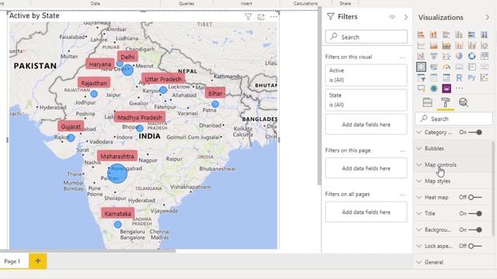This screenshot has height=279, width=497.
Task: Collapse the Visualizations pane arrow
Action: pyautogui.click(x=487, y=17)
